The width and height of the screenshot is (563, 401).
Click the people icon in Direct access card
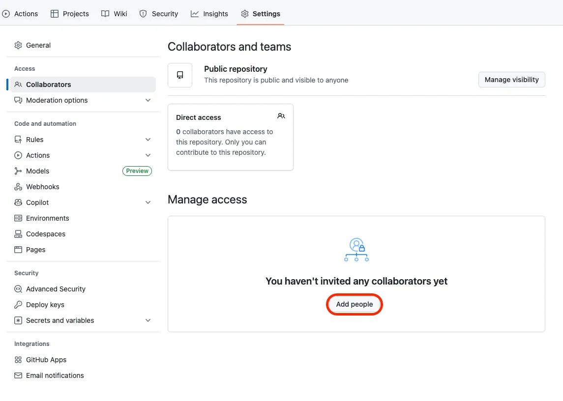[281, 116]
